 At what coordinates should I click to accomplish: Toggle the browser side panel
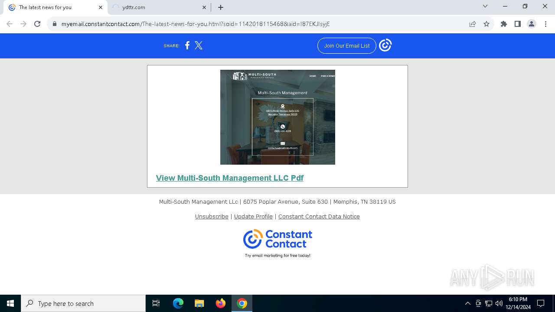click(x=518, y=24)
